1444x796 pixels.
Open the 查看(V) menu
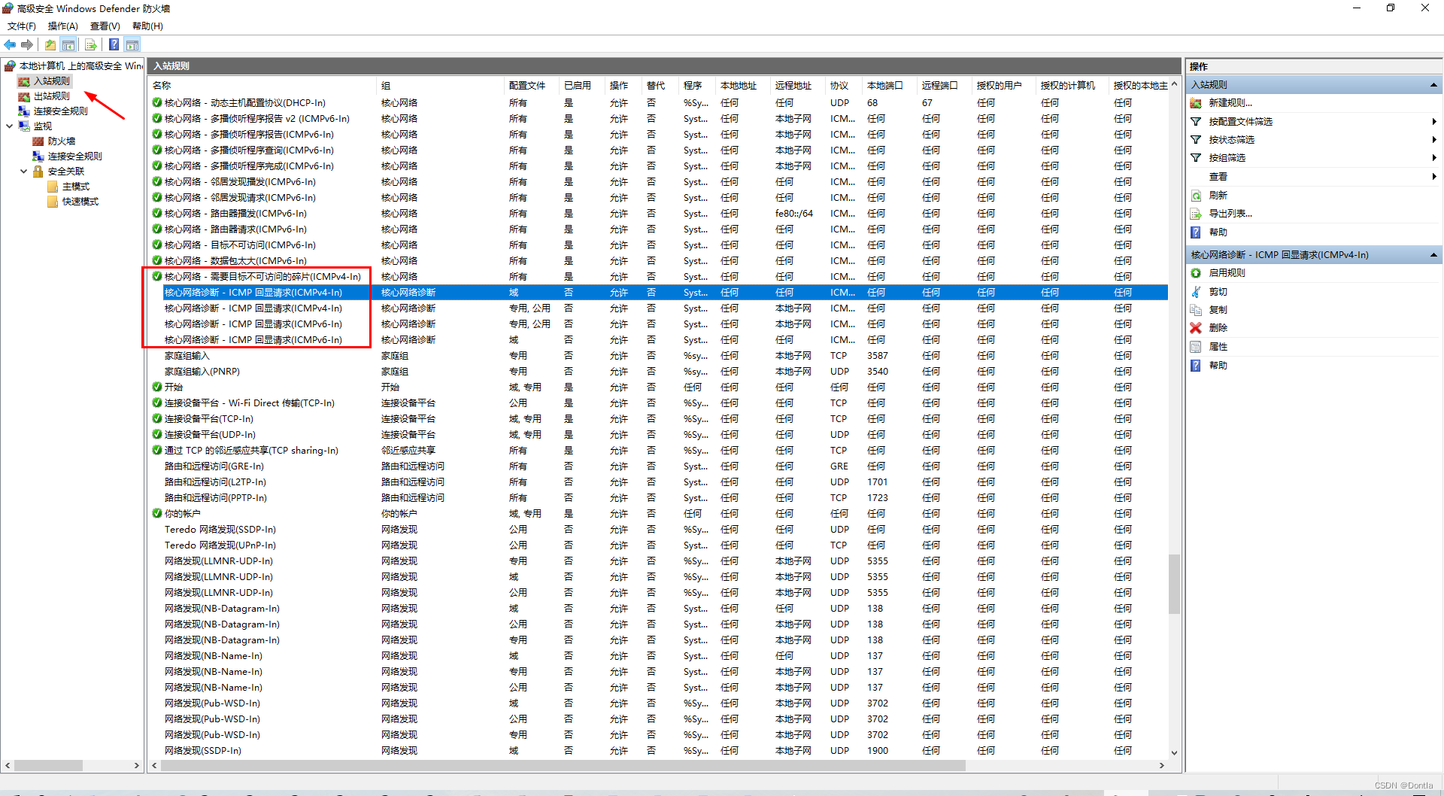pos(105,26)
